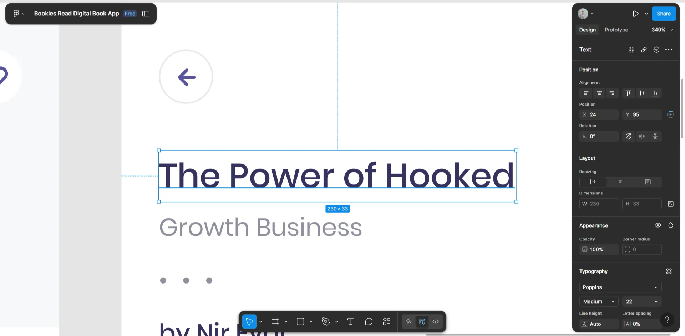Set resizing to auto height
Screen dimensions: 685x336
click(x=620, y=182)
